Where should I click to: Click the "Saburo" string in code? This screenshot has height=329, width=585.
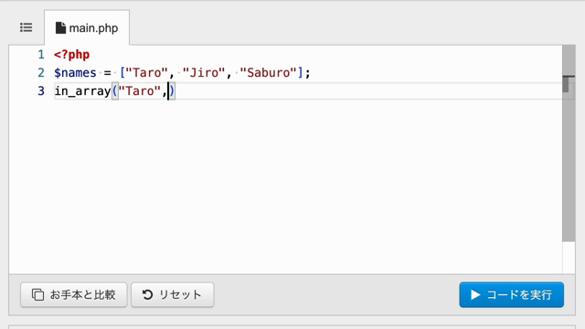(268, 73)
